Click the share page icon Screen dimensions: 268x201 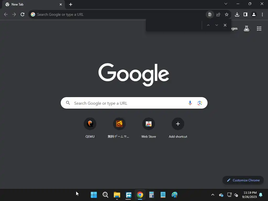[218, 15]
